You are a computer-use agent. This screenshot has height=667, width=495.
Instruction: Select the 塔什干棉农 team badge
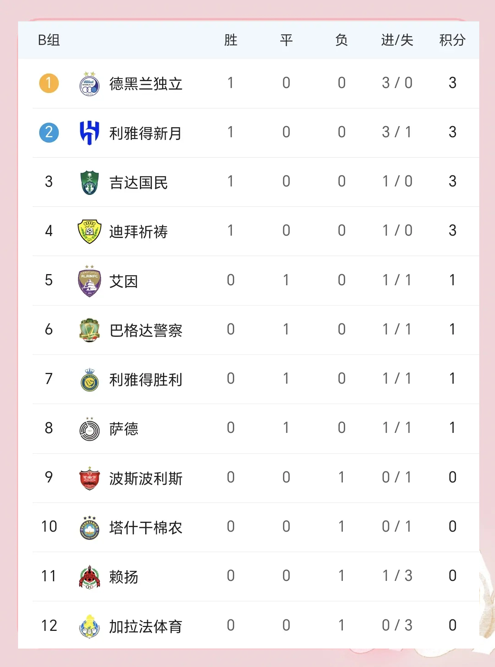point(90,527)
